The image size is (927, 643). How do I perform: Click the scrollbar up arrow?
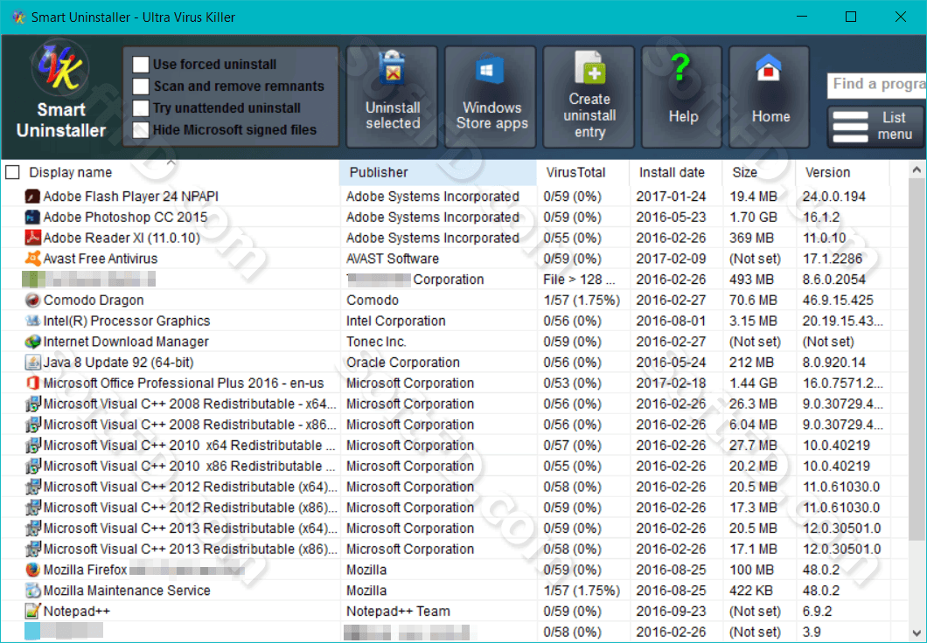(x=917, y=170)
